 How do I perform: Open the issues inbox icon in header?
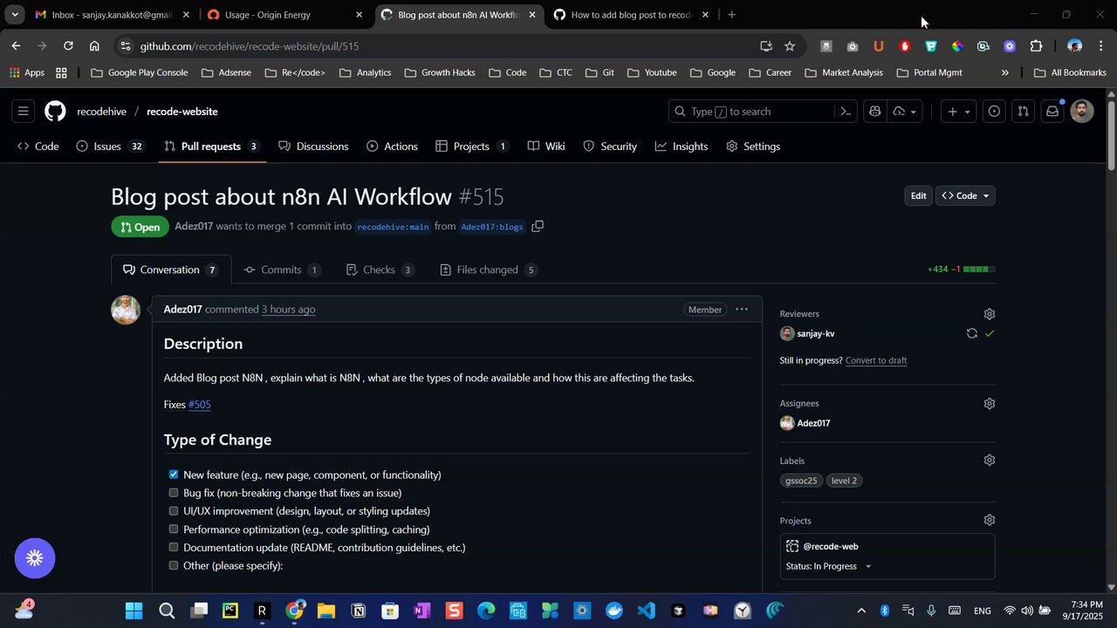(x=994, y=112)
